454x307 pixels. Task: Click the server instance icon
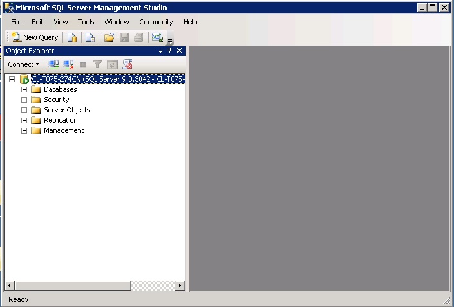click(24, 79)
